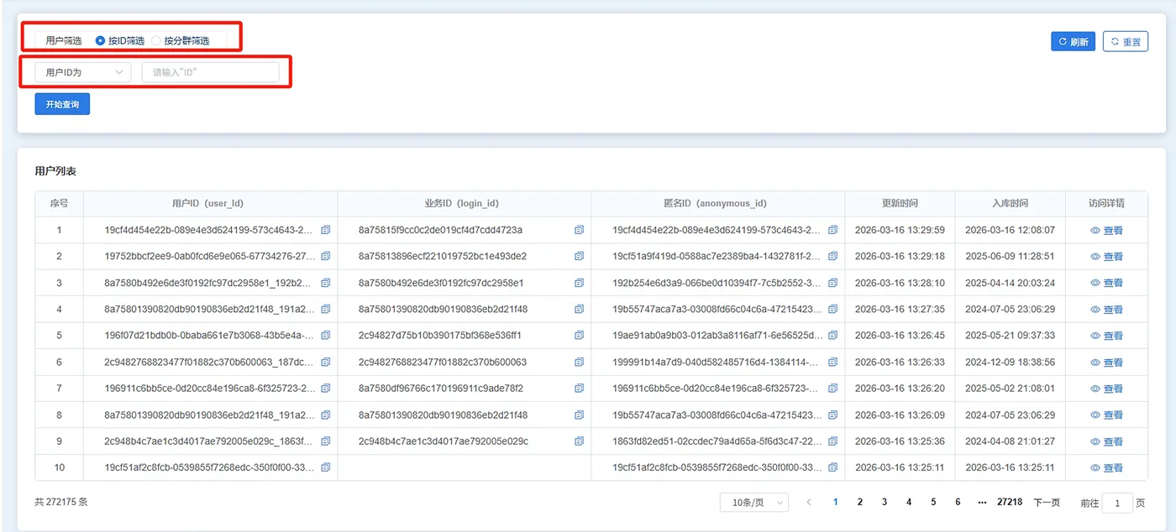Copy user_id in row 3
Viewport: 1176px width, 532px height.
pos(326,283)
